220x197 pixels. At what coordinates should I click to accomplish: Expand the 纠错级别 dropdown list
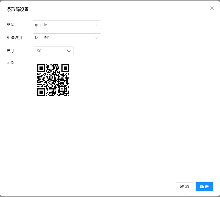(x=67, y=38)
